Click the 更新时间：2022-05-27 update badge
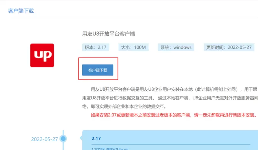Viewport: 258px width, 150px height. (x=228, y=47)
